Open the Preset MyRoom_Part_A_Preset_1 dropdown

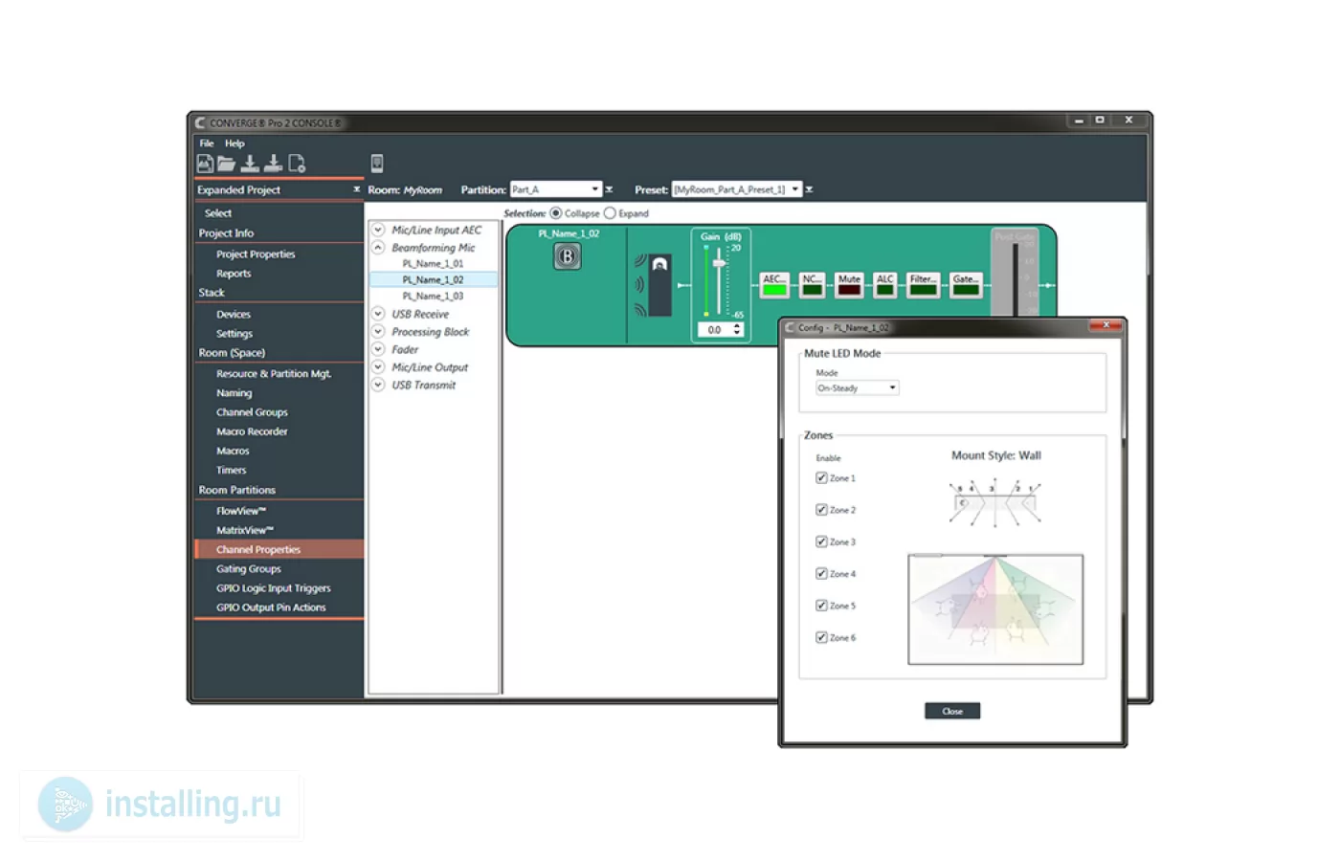coord(737,189)
